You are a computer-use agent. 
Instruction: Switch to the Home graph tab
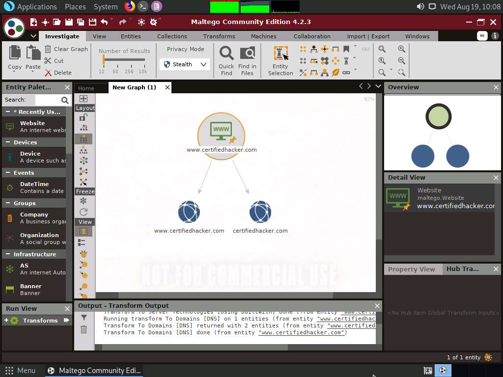86,88
